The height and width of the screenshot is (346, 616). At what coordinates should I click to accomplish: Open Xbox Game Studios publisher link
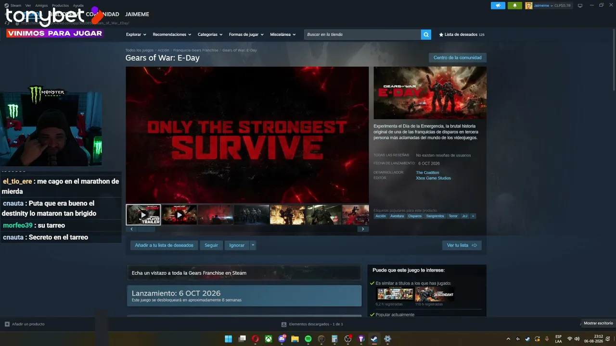click(x=434, y=178)
